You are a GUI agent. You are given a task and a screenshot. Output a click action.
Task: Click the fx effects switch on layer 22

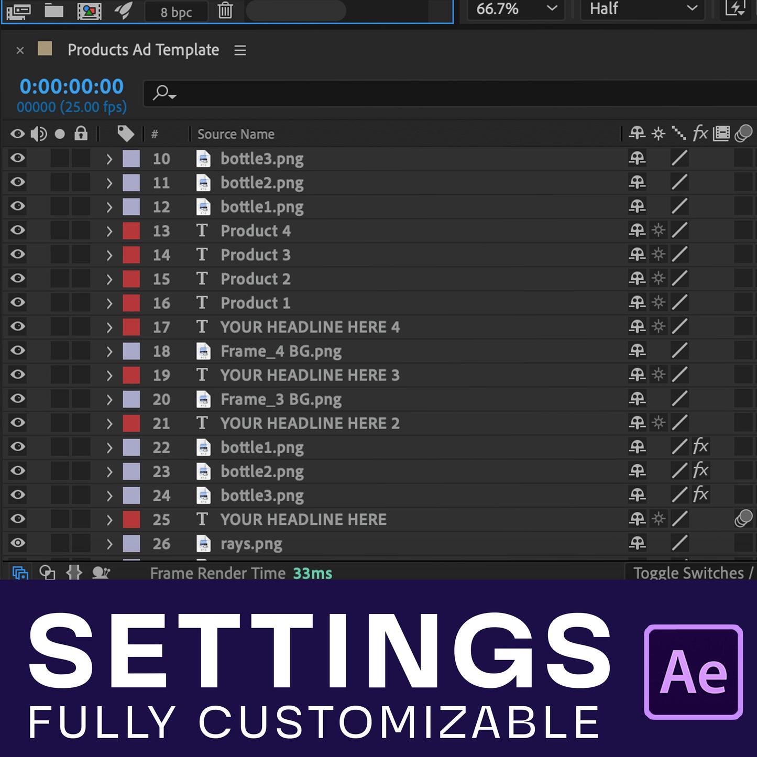point(700,447)
